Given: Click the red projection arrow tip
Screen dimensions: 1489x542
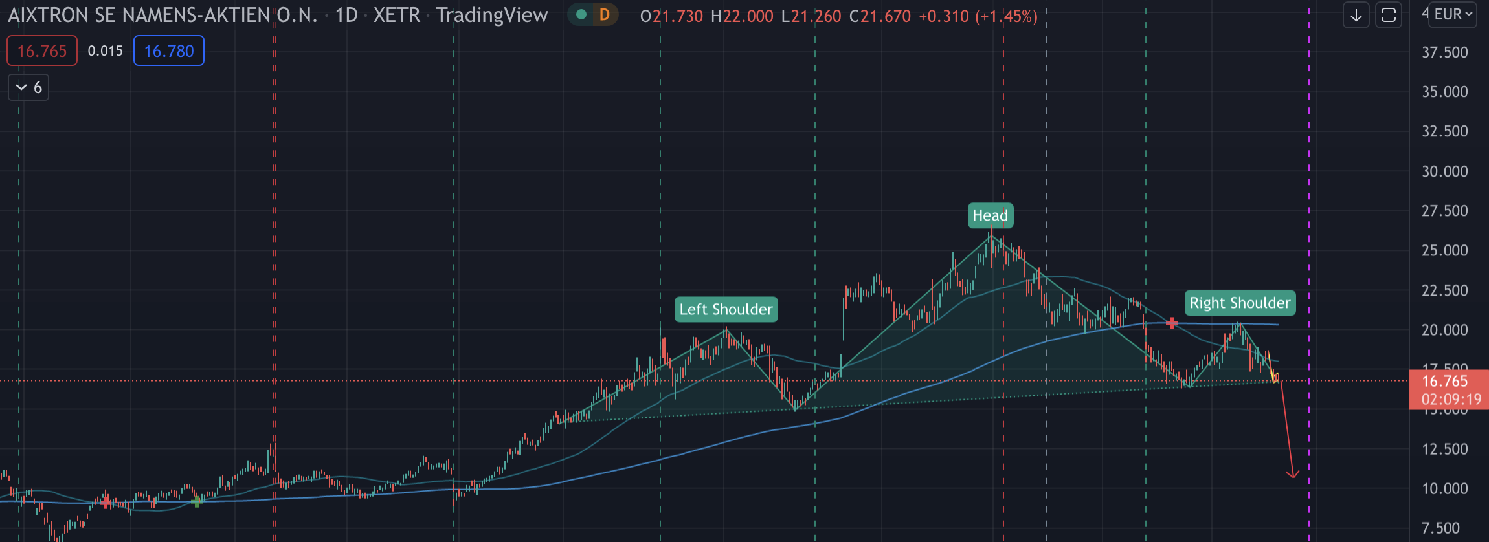Looking at the screenshot, I should (1292, 475).
